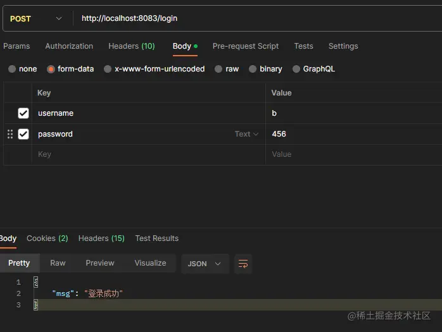Open the Headers (10) request tab
Viewport: 442px width, 332px height.
tap(132, 46)
